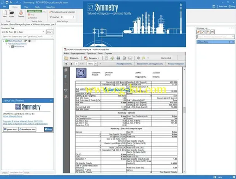The height and width of the screenshot is (179, 236).
Task: Open bookmarks panel in Acrobat sidebar
Action: pos(66,76)
